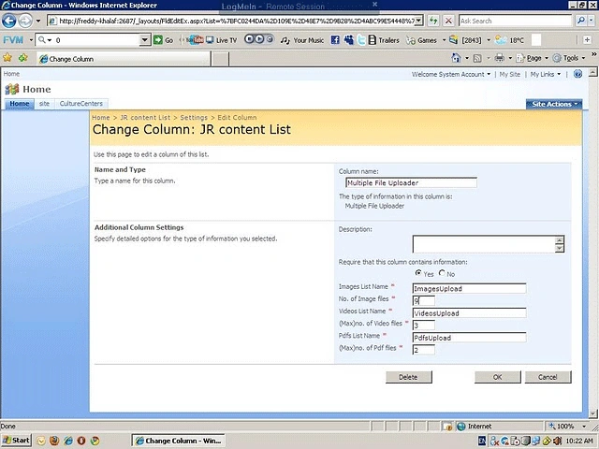599x449 pixels.
Task: Select the Yes radio button
Action: 418,273
